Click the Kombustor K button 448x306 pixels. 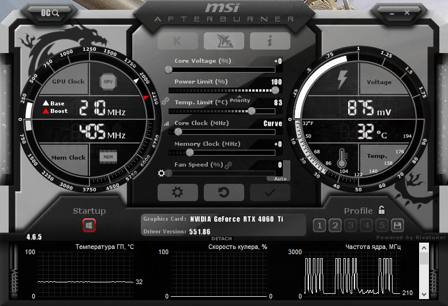point(177,41)
